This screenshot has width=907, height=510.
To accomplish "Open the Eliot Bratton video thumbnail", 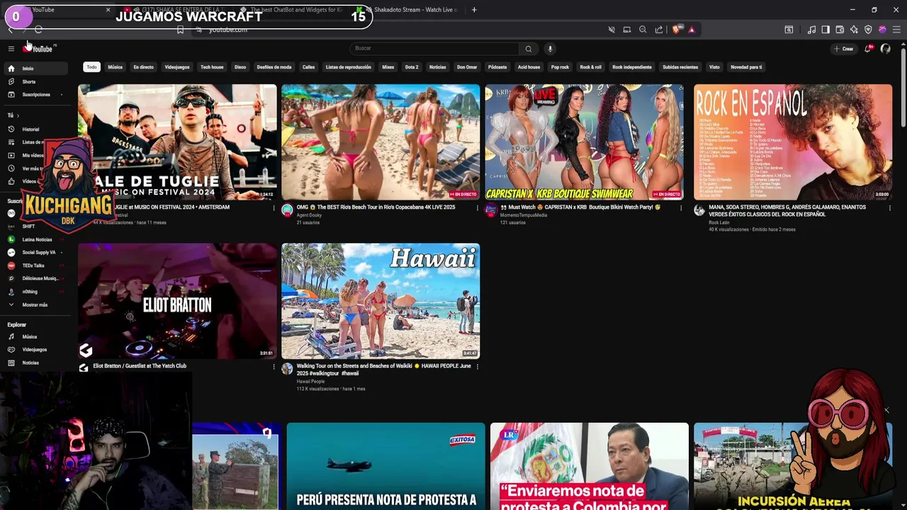I will pyautogui.click(x=177, y=301).
